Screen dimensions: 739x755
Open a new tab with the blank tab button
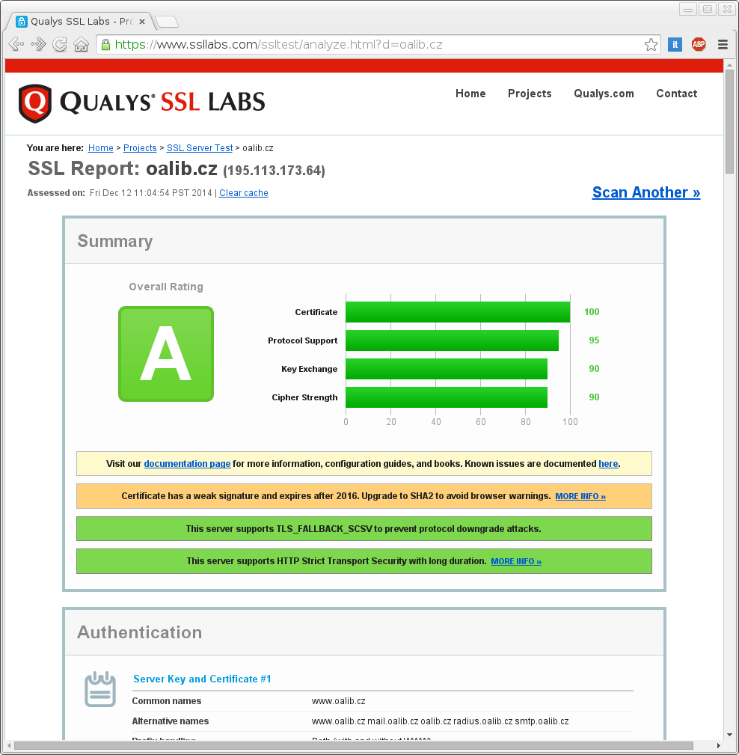pyautogui.click(x=167, y=22)
